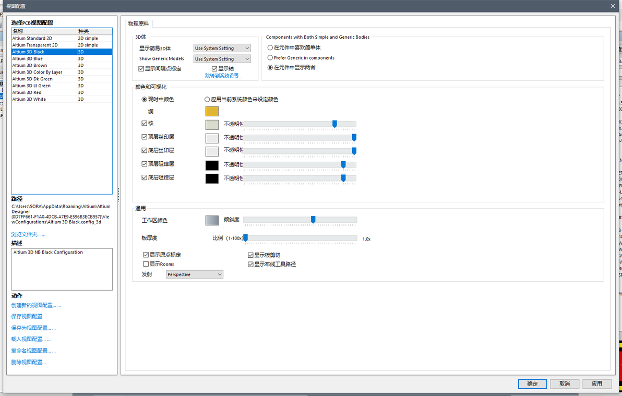Screen dimensions: 622x396
Task: Click the 保存视图配置 link
Action: pos(27,316)
